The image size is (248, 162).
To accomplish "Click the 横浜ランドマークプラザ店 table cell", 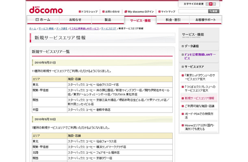I will coord(120,147).
